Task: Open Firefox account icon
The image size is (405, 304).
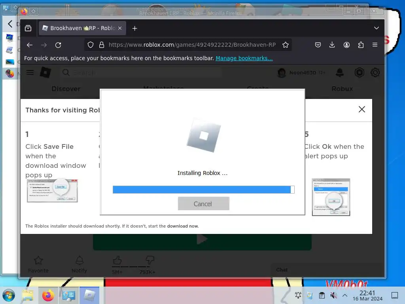Action: (x=346, y=45)
